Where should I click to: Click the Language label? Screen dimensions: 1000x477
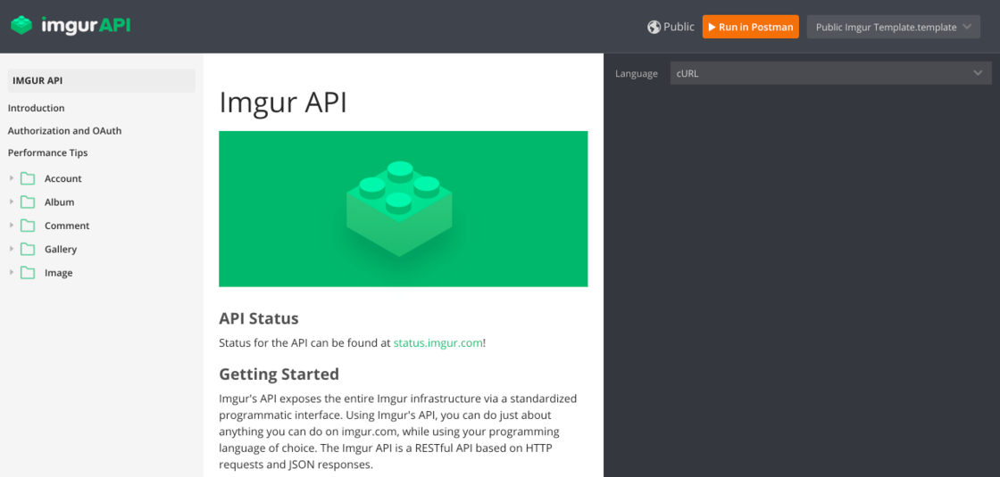pyautogui.click(x=637, y=74)
